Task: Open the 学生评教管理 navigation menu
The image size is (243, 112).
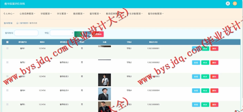Action: tap(135, 14)
